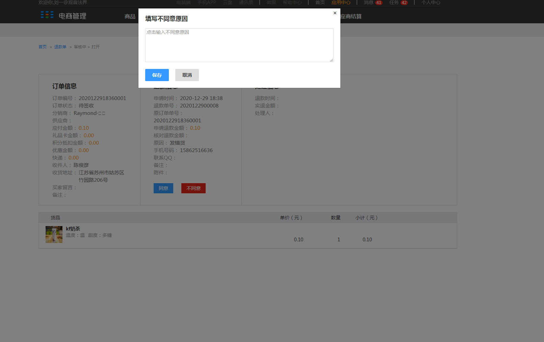Image resolution: width=544 pixels, height=342 pixels.
Task: Click 电脑端 in top bar
Action: [184, 2]
